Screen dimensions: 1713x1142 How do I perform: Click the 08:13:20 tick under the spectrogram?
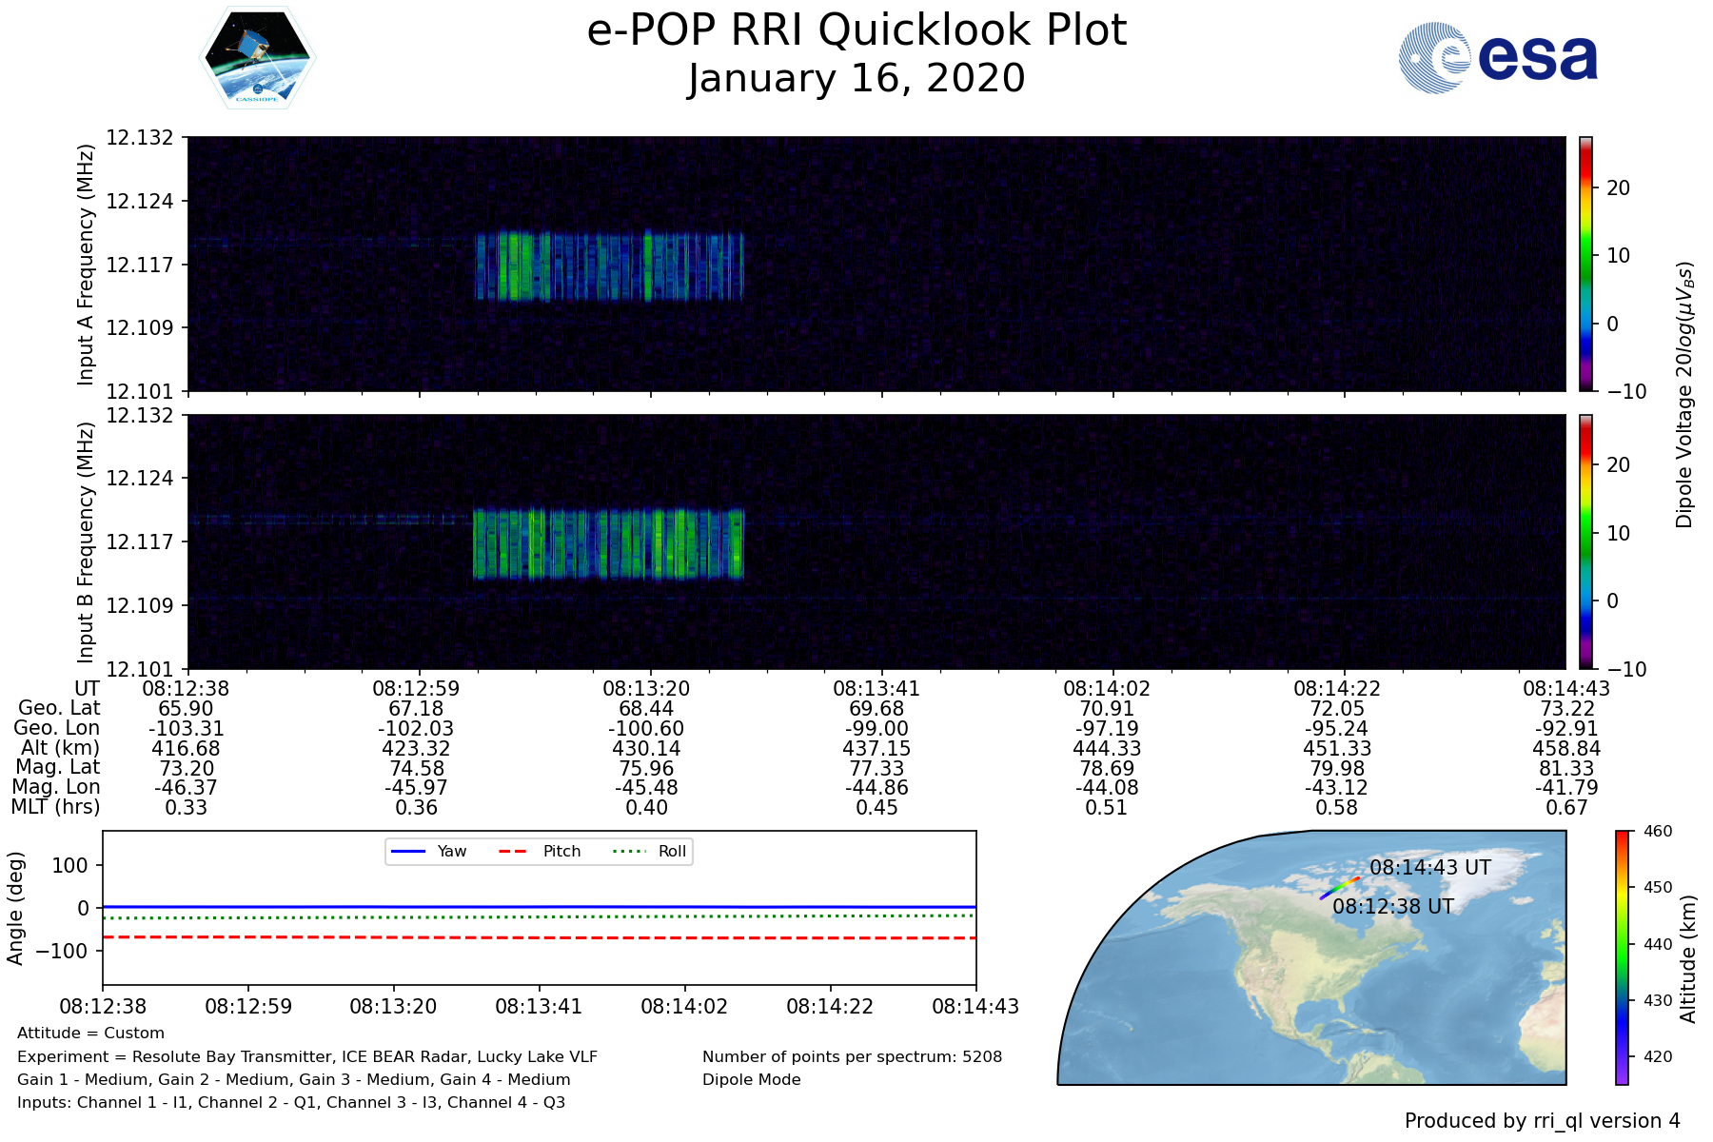click(x=647, y=688)
